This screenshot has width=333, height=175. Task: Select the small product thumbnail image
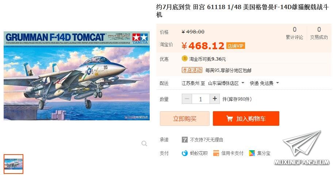[x=14, y=164]
